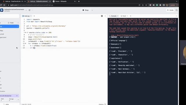Viewport: 186px width, 105px height.
Task: Click the browser Update button
Action: (173, 5)
